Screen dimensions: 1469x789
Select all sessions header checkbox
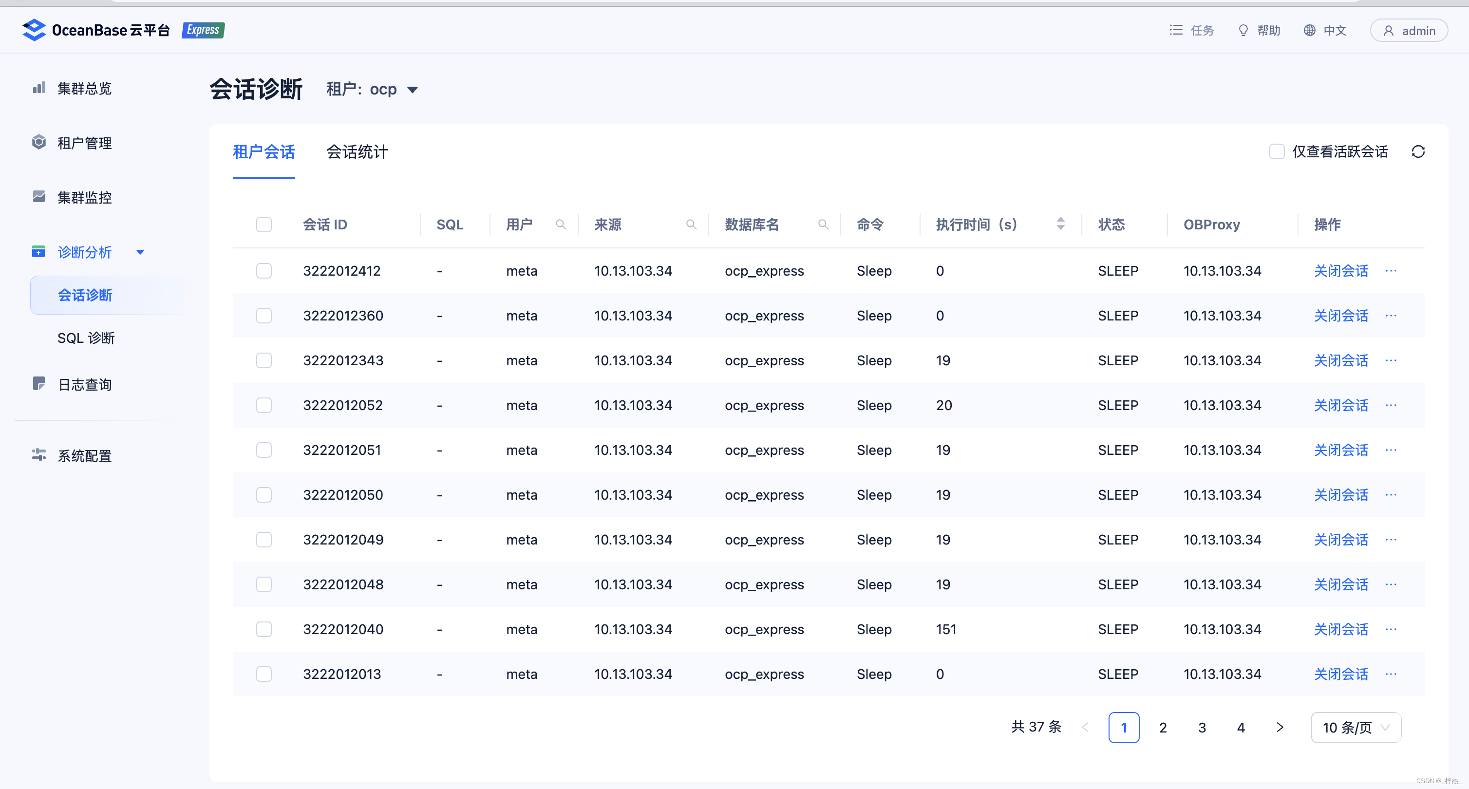point(264,225)
